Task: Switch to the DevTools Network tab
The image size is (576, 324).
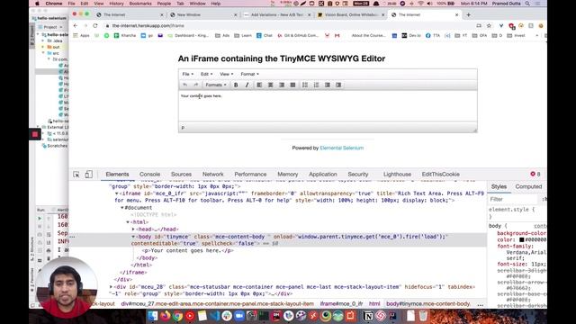Action: coord(213,174)
